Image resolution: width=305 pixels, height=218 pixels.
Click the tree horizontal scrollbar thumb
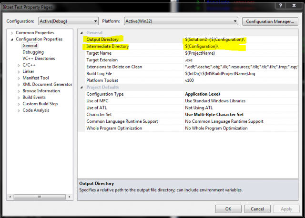point(40,197)
